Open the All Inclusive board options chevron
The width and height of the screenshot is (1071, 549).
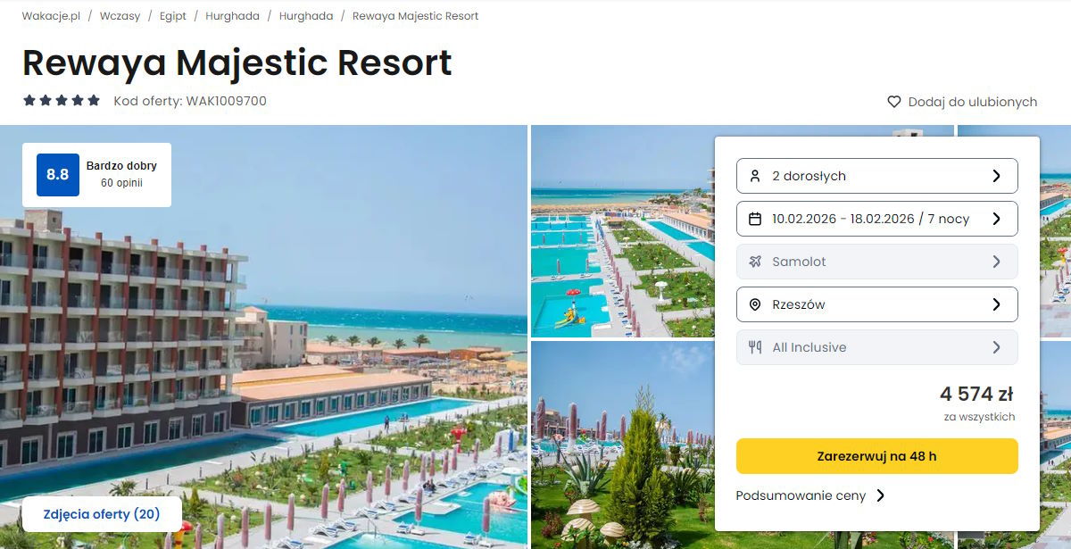[996, 347]
